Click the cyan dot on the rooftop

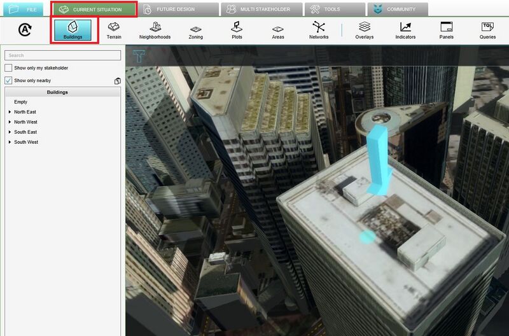click(x=367, y=237)
